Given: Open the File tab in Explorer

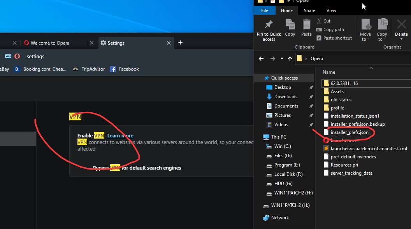Looking at the screenshot, I should point(265,10).
